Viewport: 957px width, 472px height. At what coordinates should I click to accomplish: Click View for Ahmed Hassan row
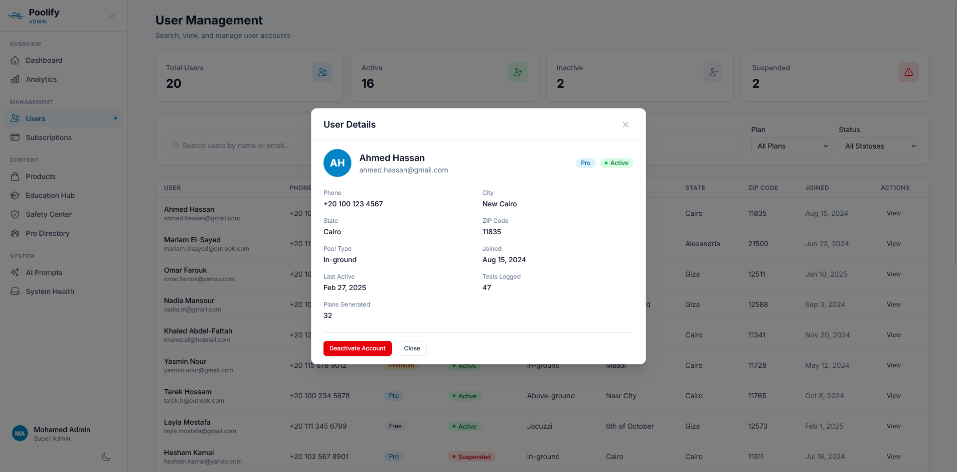coord(893,213)
